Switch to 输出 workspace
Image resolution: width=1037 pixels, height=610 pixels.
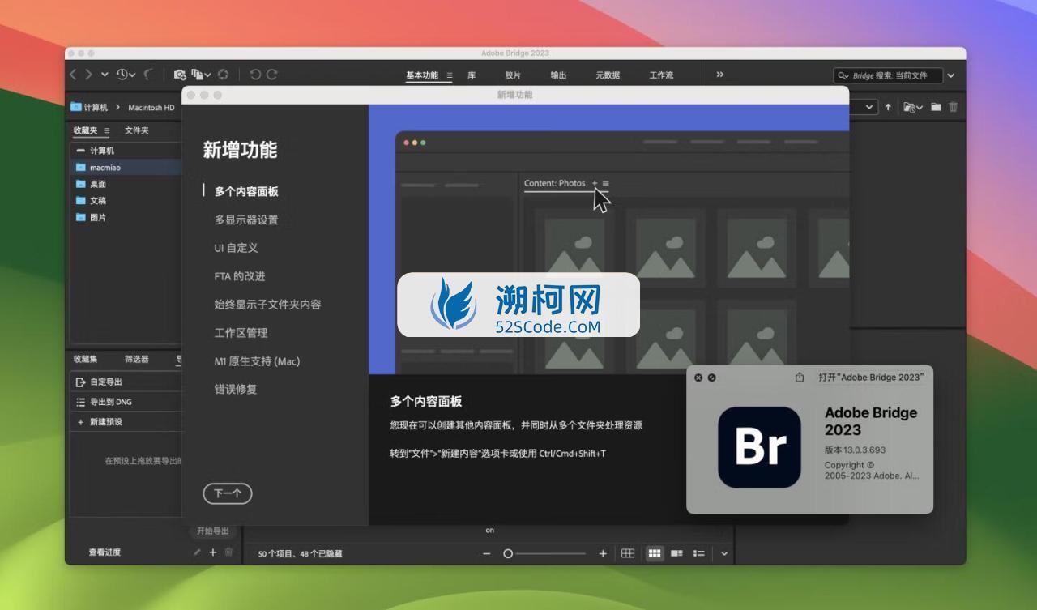click(x=558, y=75)
